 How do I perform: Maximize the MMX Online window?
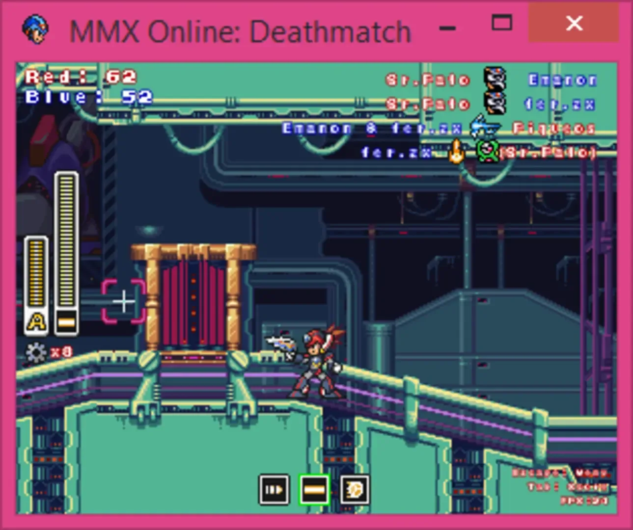pos(501,23)
